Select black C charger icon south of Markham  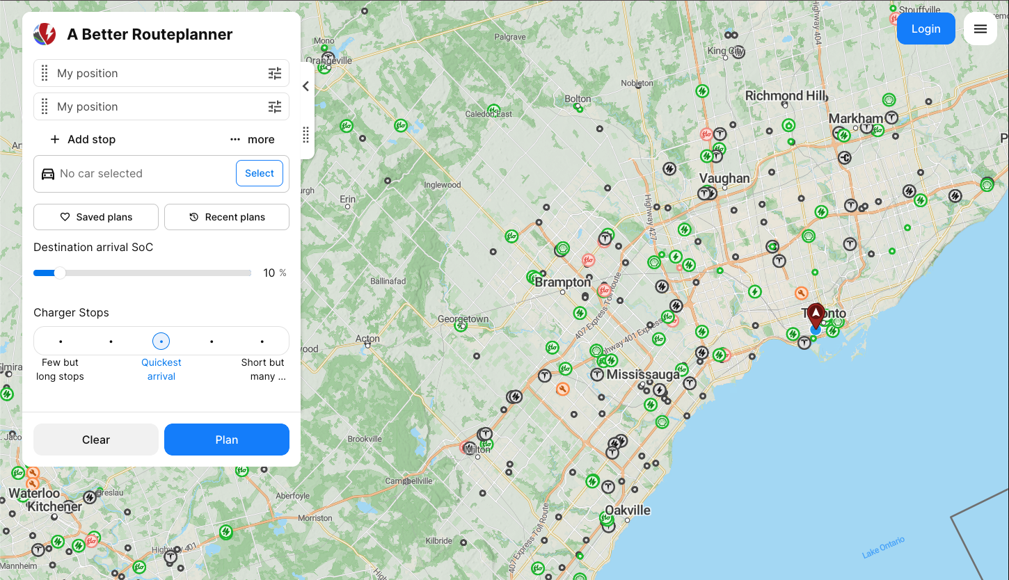pyautogui.click(x=845, y=158)
